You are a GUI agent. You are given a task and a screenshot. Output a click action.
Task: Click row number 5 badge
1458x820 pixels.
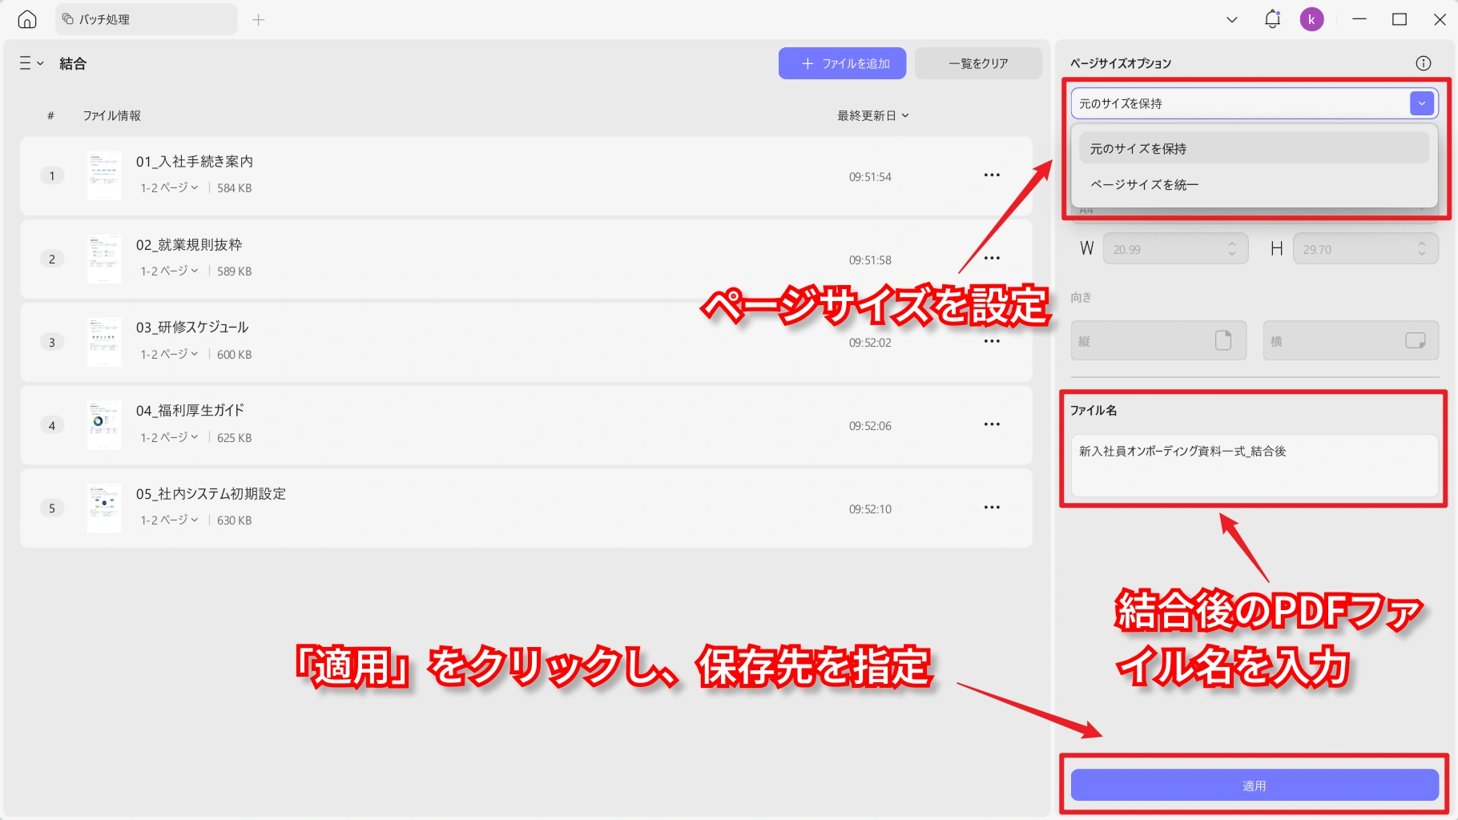[52, 508]
